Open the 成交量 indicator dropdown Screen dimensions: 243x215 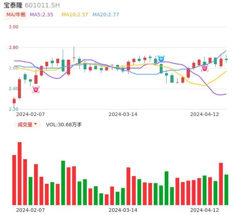point(27,125)
